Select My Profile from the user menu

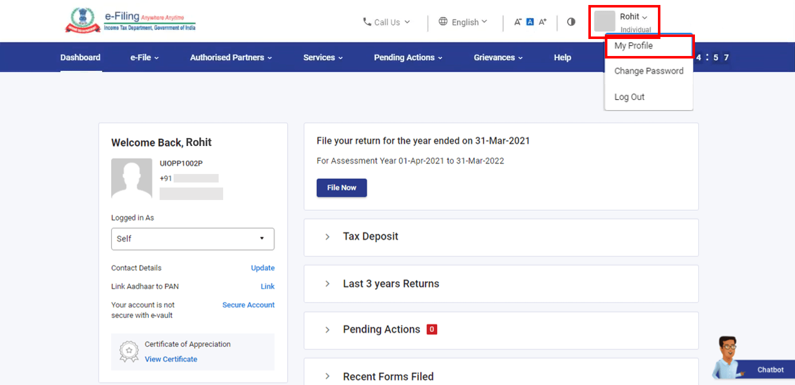click(x=633, y=46)
